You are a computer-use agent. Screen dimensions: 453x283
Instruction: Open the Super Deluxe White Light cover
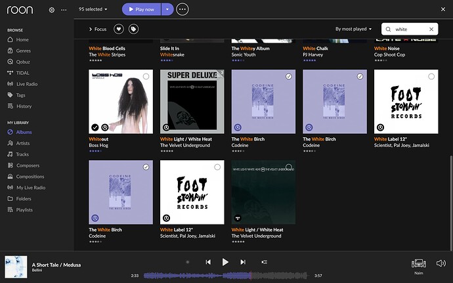(x=192, y=102)
